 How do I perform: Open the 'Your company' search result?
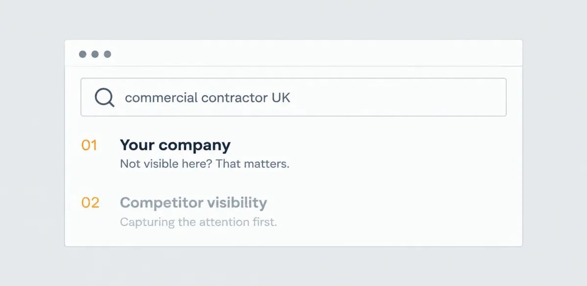point(175,145)
